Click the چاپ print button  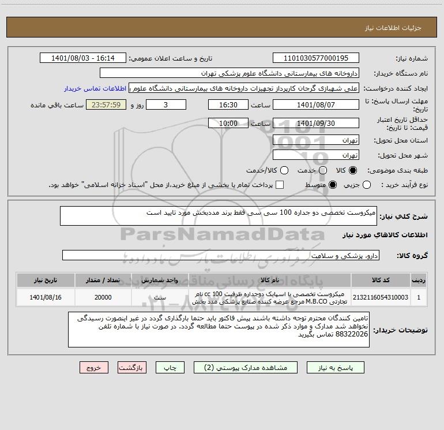(170, 367)
